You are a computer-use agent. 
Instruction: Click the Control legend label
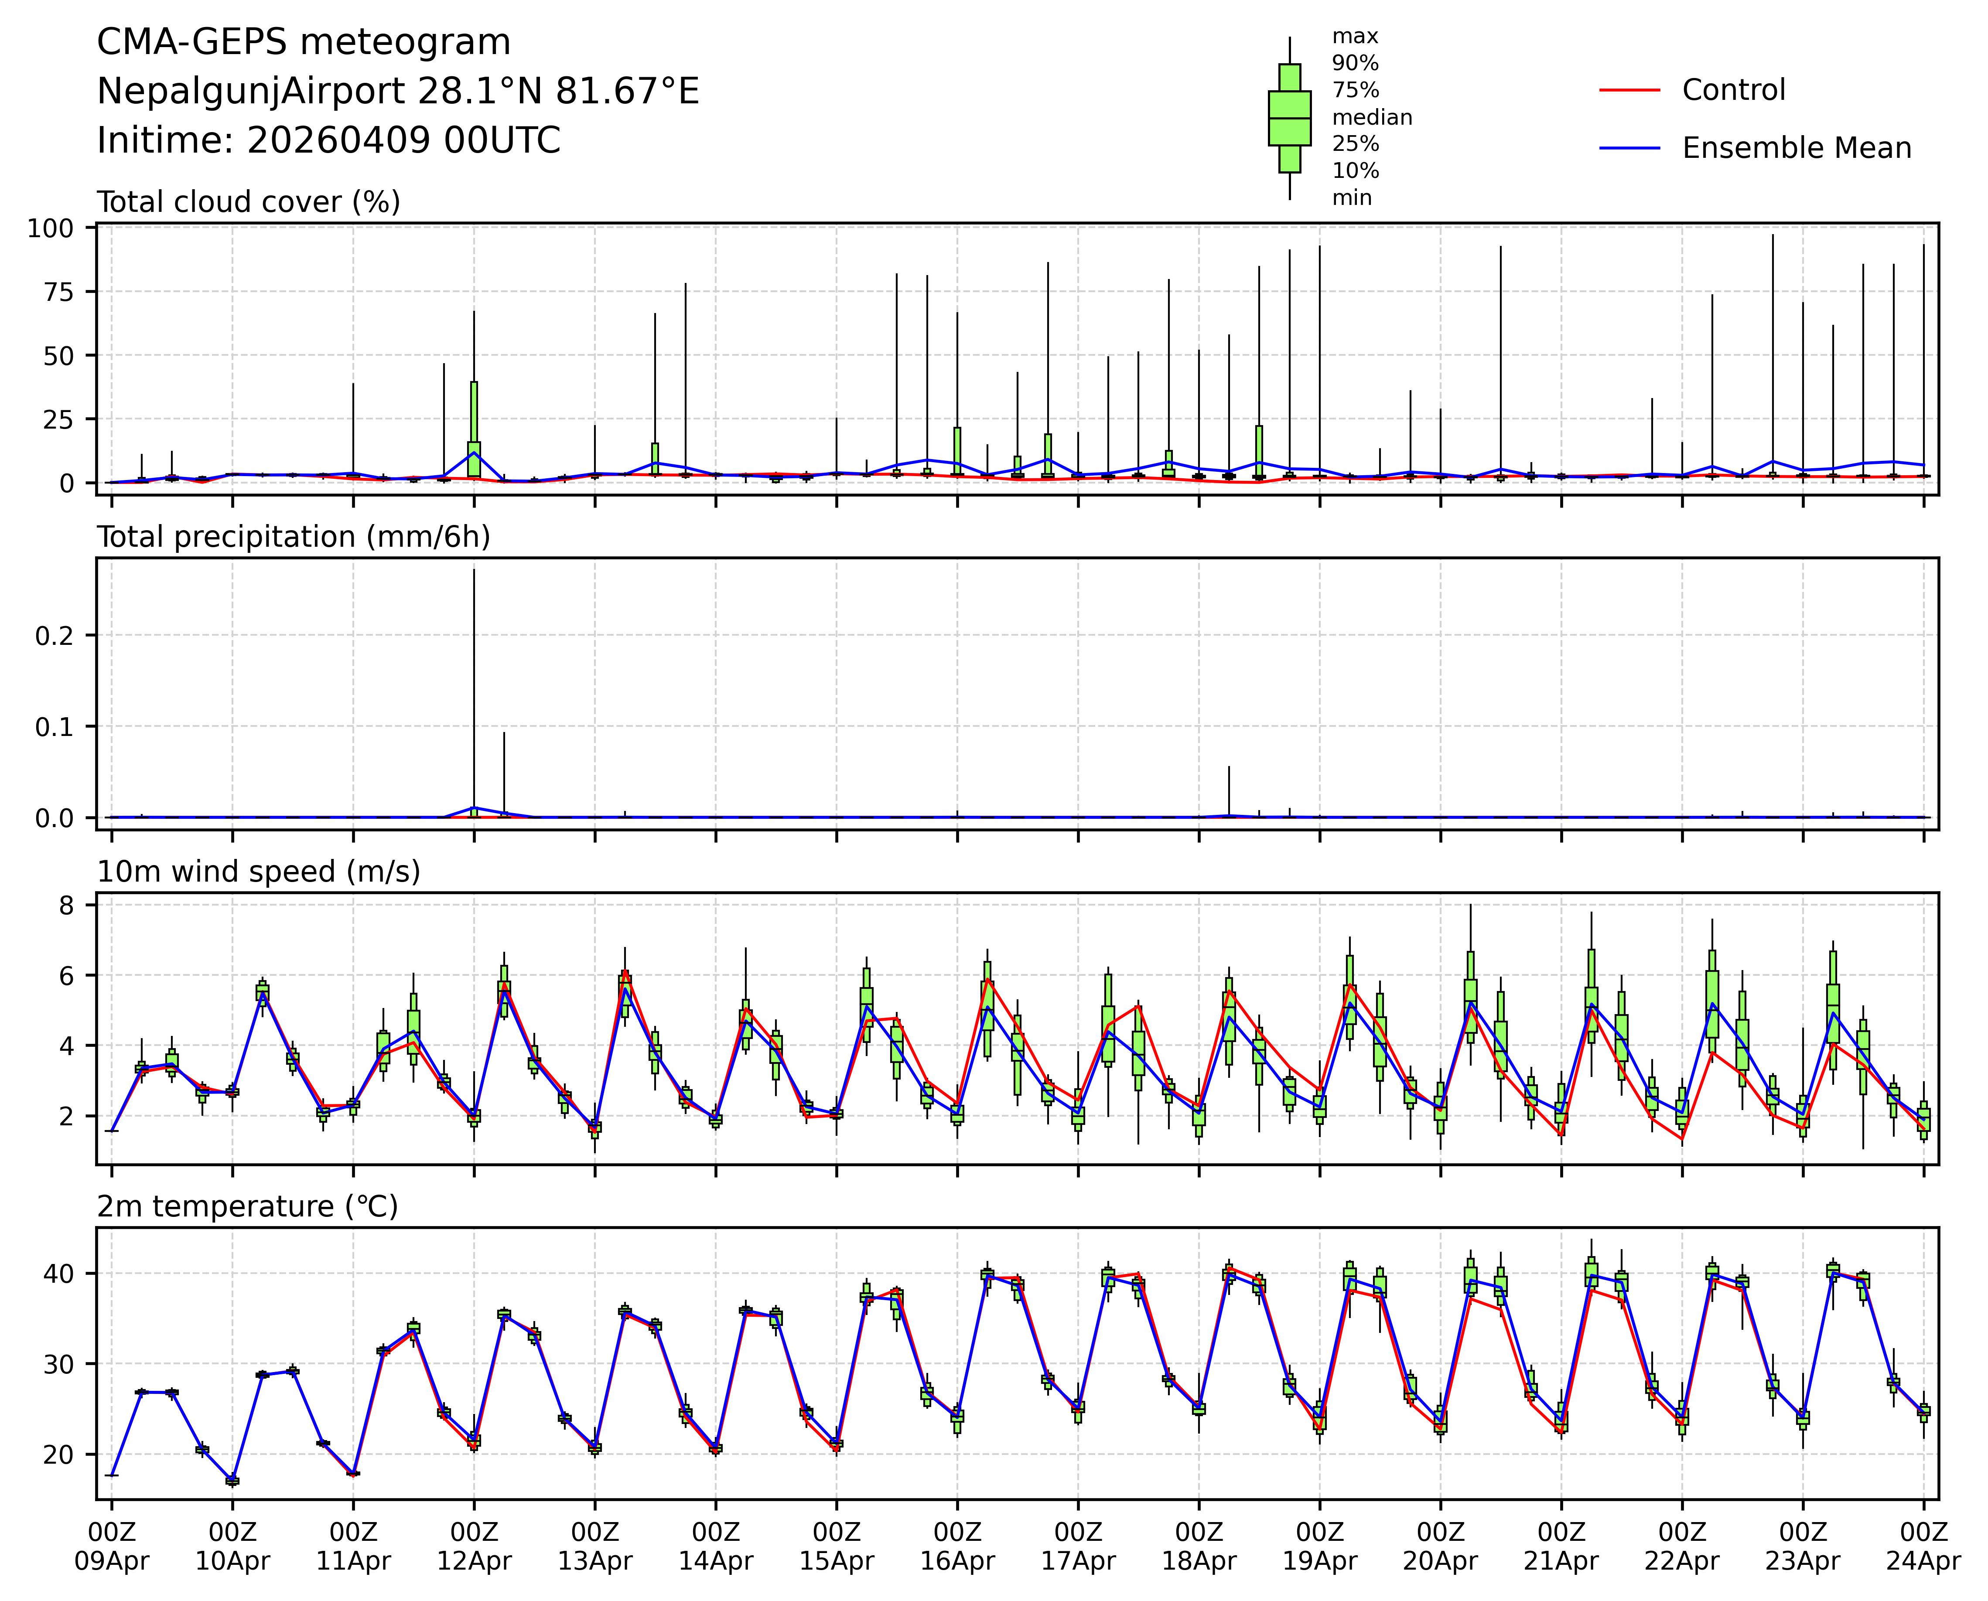[x=1733, y=90]
